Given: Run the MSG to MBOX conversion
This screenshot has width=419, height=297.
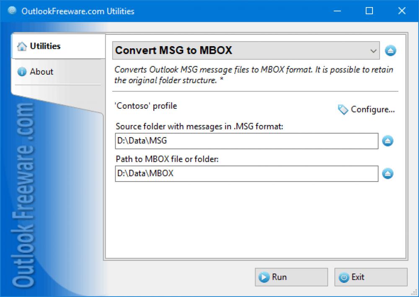Looking at the screenshot, I should (291, 277).
